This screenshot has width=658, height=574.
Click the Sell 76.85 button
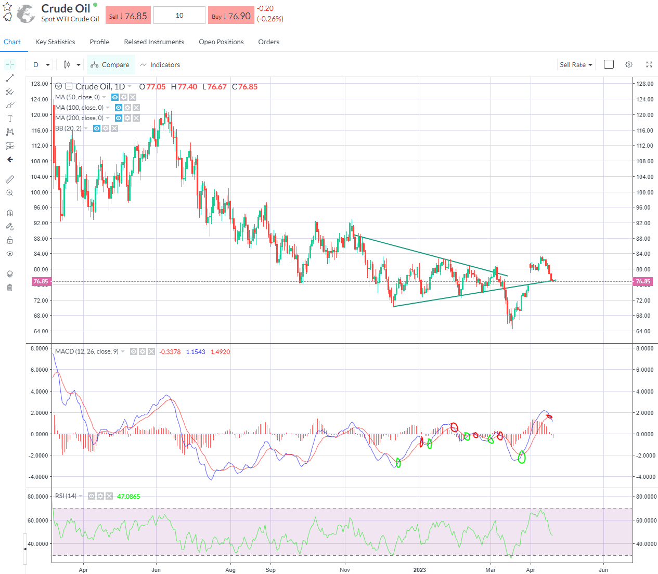click(x=128, y=16)
